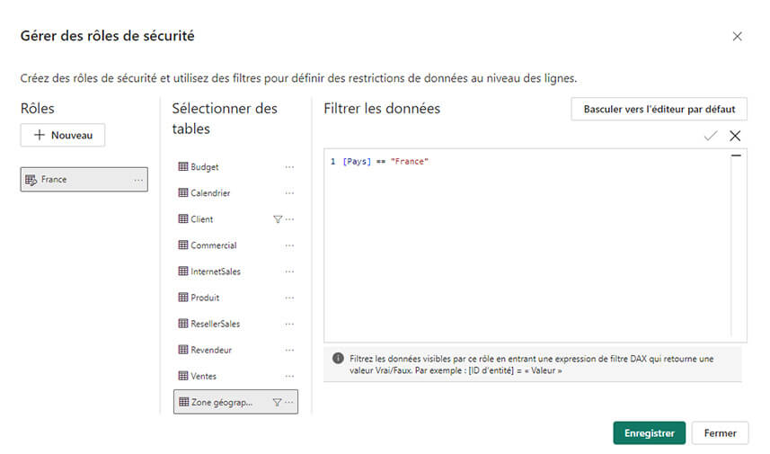
Task: Open more options for Commercial table
Action: tap(289, 245)
